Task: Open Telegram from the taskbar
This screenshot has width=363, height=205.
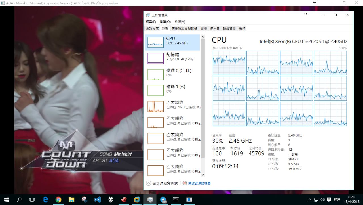Action: pos(163,200)
